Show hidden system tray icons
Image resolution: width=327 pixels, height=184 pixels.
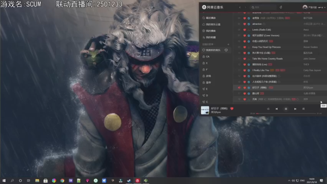click(x=289, y=181)
